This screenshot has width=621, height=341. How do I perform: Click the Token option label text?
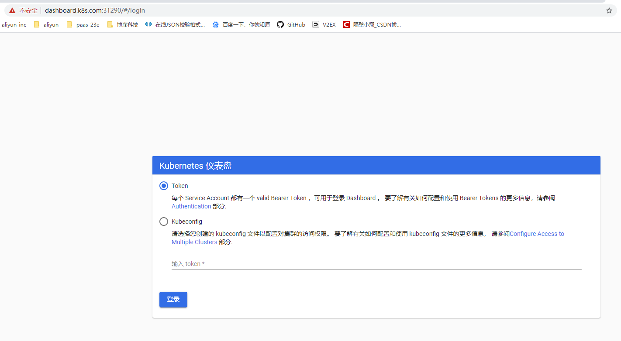click(x=180, y=186)
